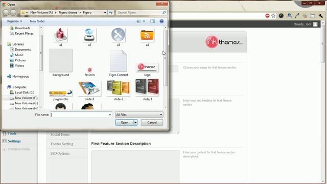Click New folder in the dialog toolbar
Image resolution: width=327 pixels, height=184 pixels.
37,21
